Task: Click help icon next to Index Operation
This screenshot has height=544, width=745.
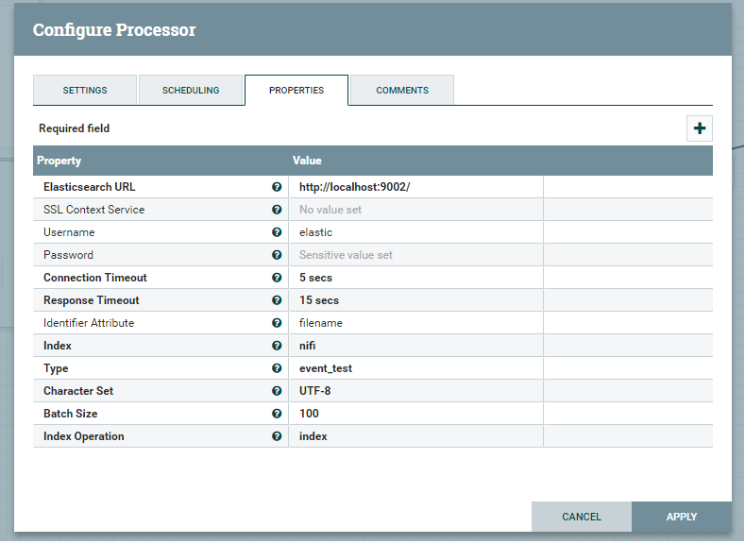Action: point(277,436)
